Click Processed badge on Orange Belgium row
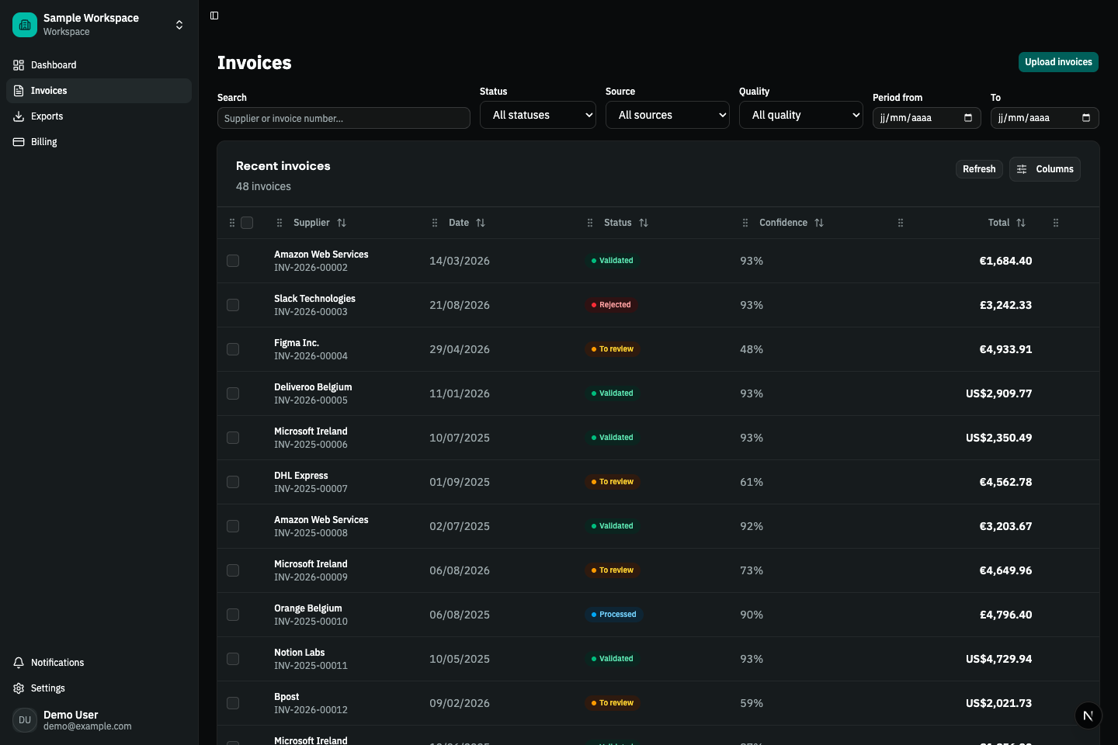 point(613,615)
